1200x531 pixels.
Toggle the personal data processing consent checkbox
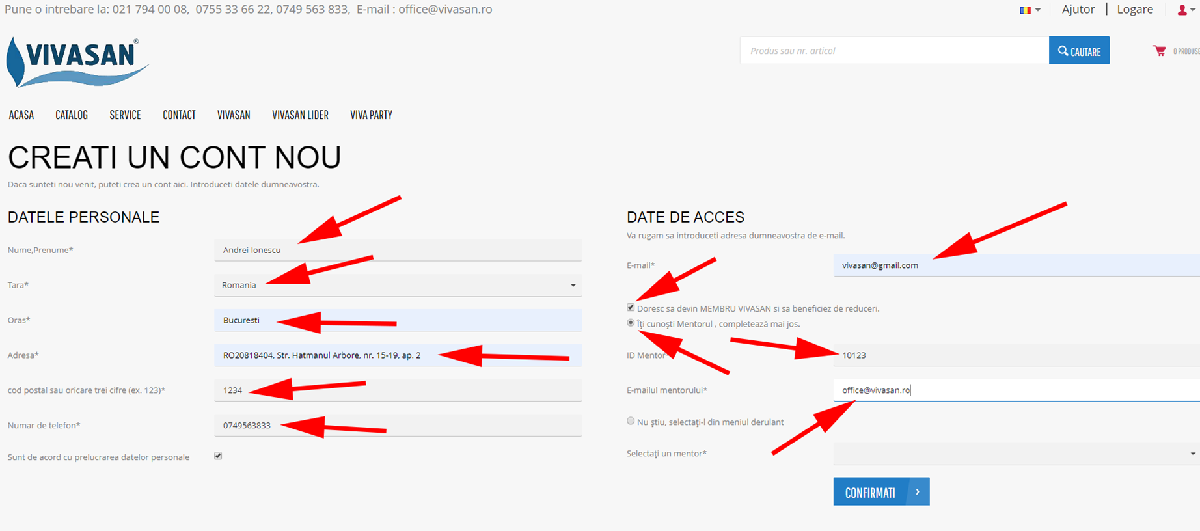click(x=218, y=456)
